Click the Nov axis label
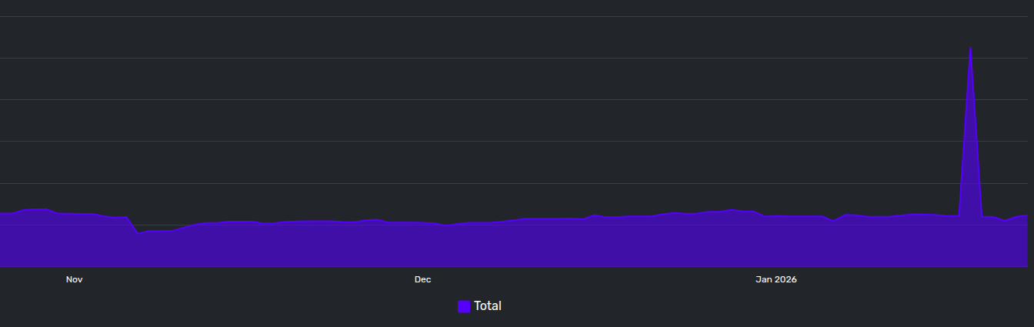Viewport: 1034px width, 327px height. [74, 279]
